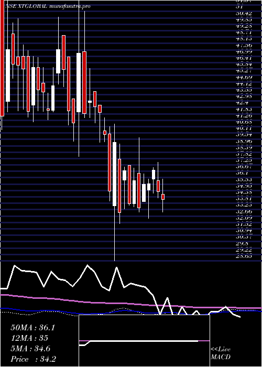Select the 50MA : 36.1 reading
The height and width of the screenshot is (367, 262).
(32, 328)
